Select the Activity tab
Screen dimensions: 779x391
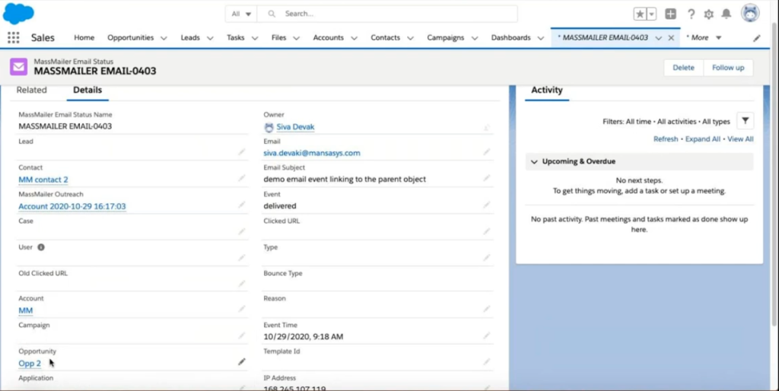pos(547,90)
